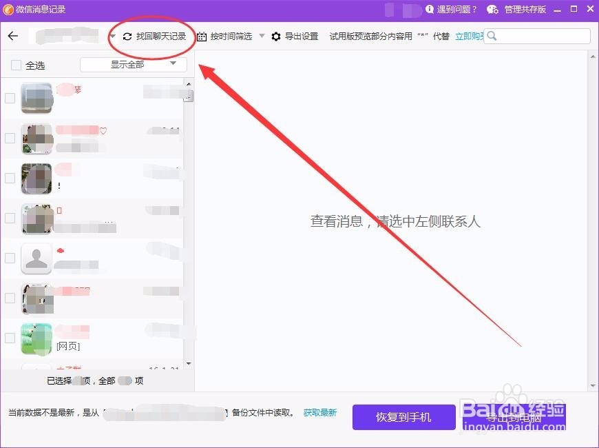The width and height of the screenshot is (599, 448).
Task: Select green avatar of [网页] contact
Action: pyautogui.click(x=36, y=338)
